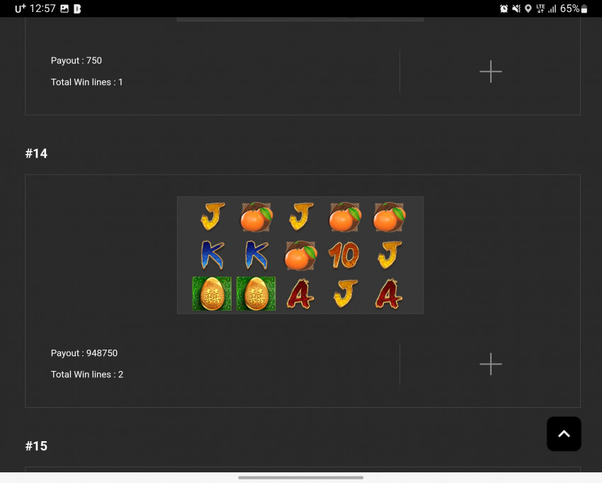Select the "Total Win lines : 2" text
602x483 pixels.
point(87,374)
